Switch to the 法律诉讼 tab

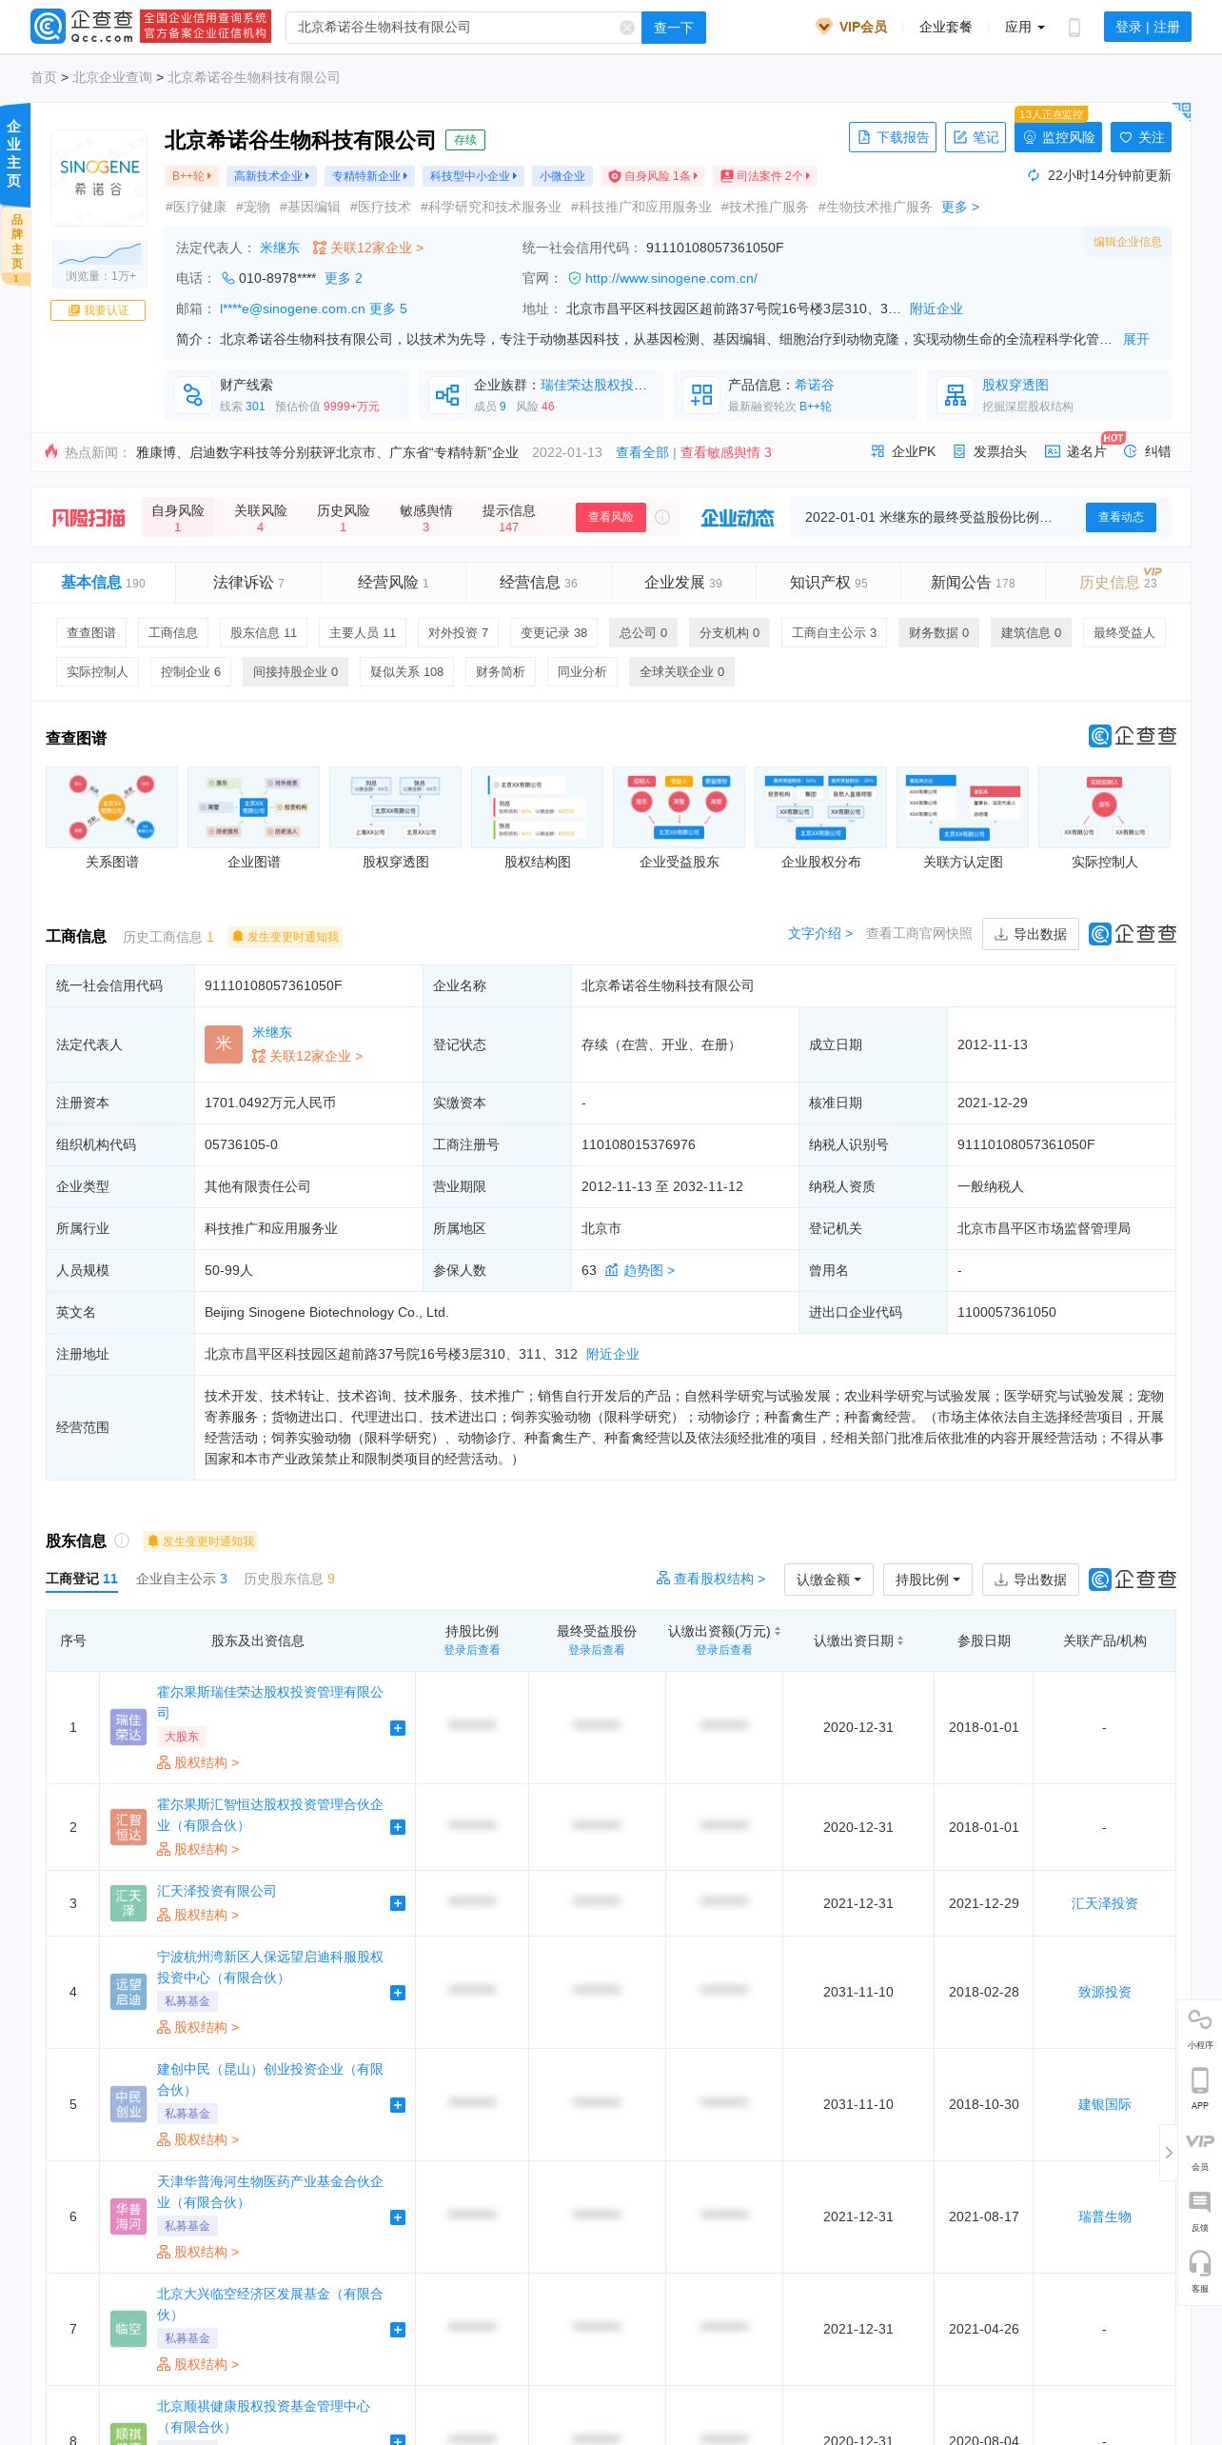tap(248, 582)
